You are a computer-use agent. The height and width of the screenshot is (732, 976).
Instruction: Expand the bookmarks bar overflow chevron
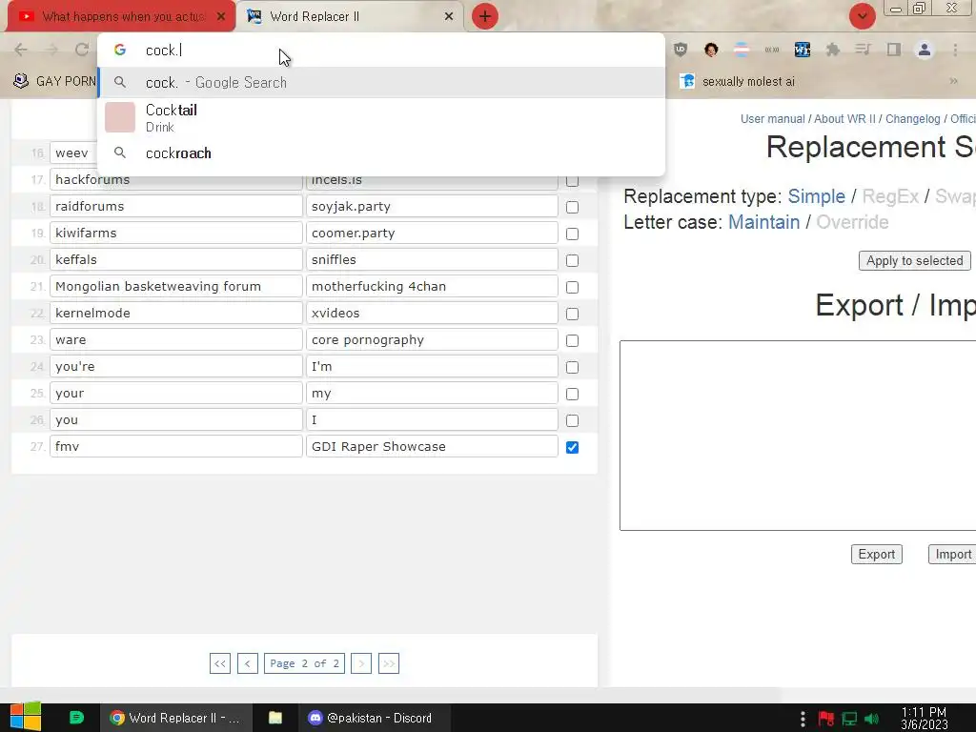(x=953, y=81)
